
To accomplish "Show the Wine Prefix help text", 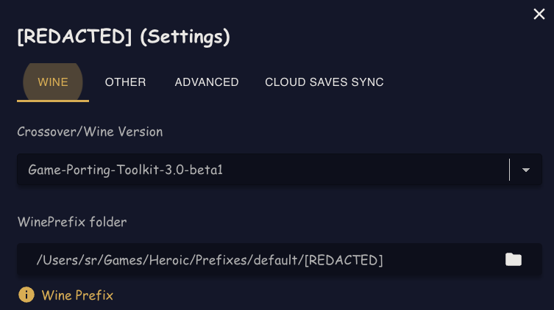I will tap(77, 295).
